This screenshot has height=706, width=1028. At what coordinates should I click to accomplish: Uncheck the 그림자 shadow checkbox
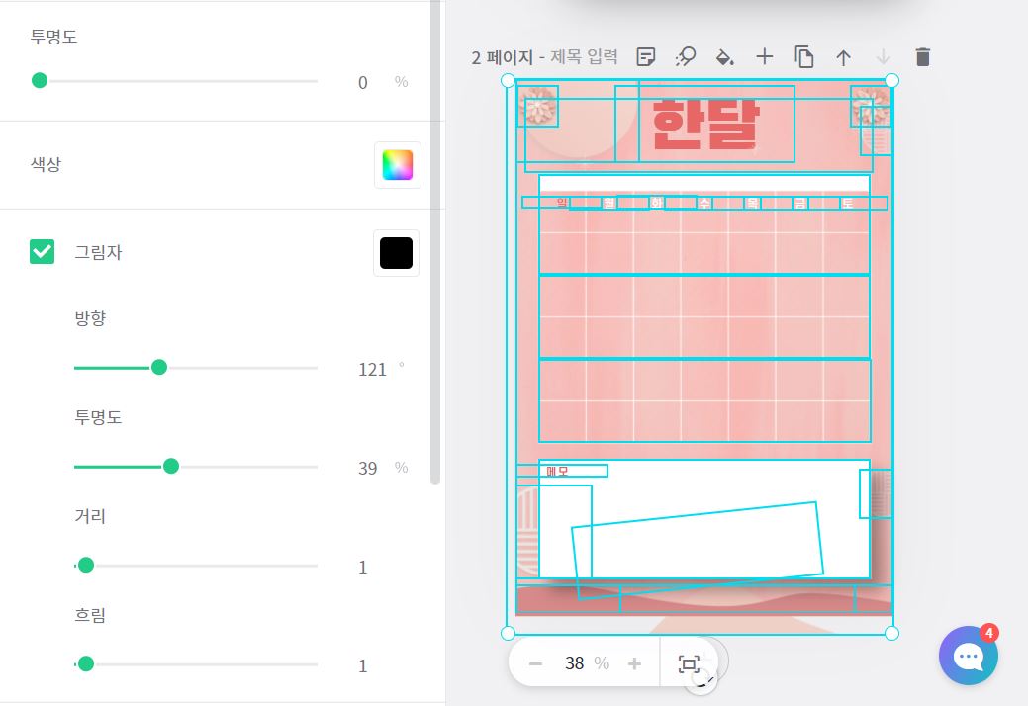pos(42,252)
